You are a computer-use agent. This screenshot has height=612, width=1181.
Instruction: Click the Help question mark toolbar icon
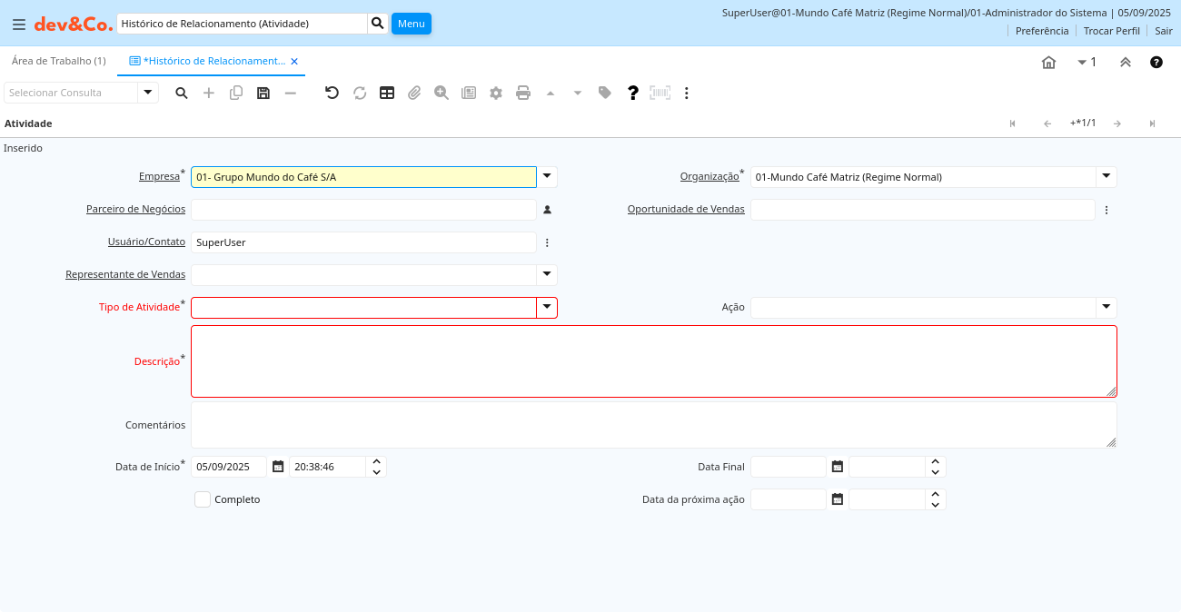633,93
